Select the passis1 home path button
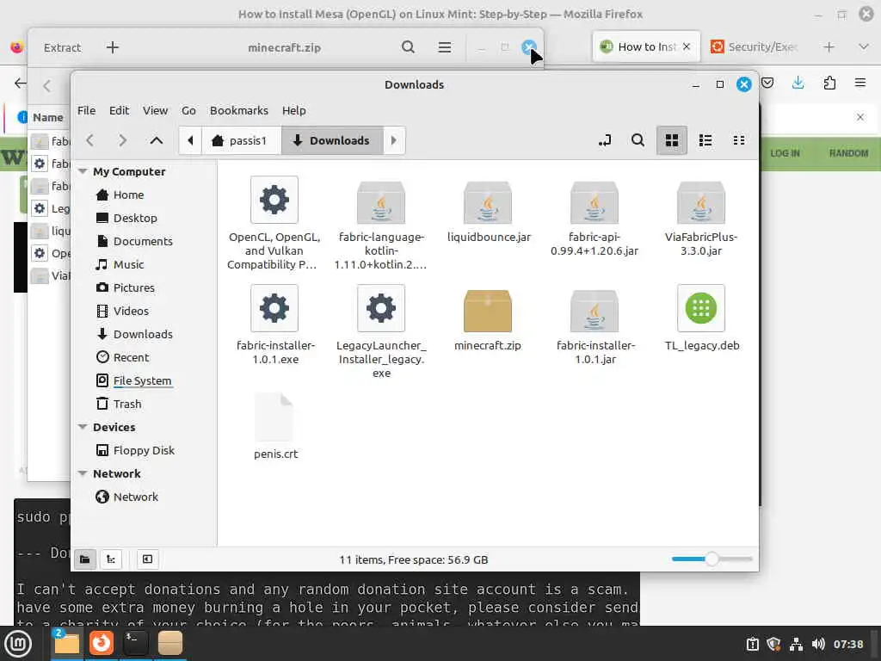This screenshot has width=881, height=661. [x=241, y=140]
